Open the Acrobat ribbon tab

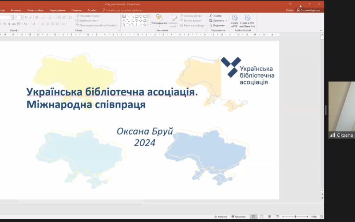(92, 10)
